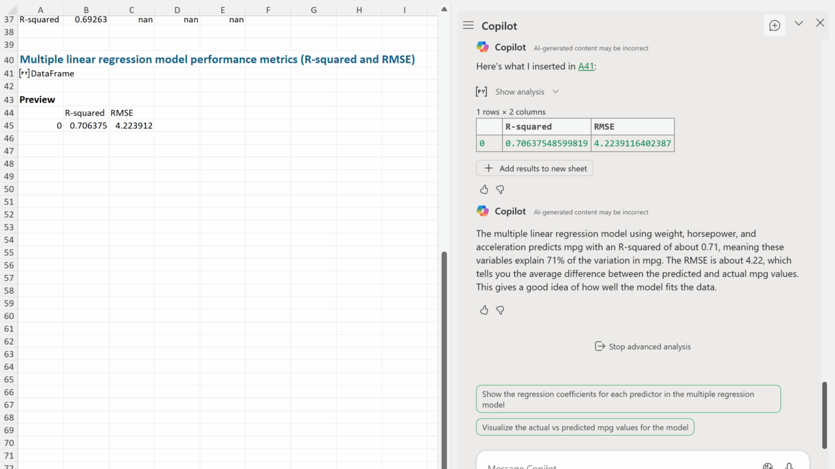Thumbs down the R-squared table response
Viewport: 835px width, 469px height.
[x=500, y=190]
